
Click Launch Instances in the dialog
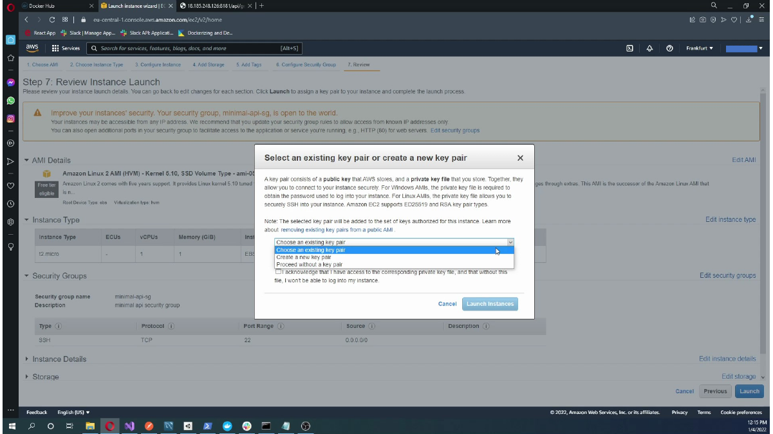point(490,304)
